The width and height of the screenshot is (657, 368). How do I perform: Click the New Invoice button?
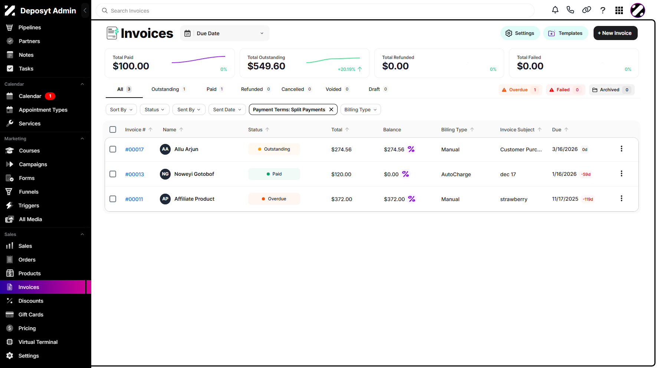click(x=615, y=33)
